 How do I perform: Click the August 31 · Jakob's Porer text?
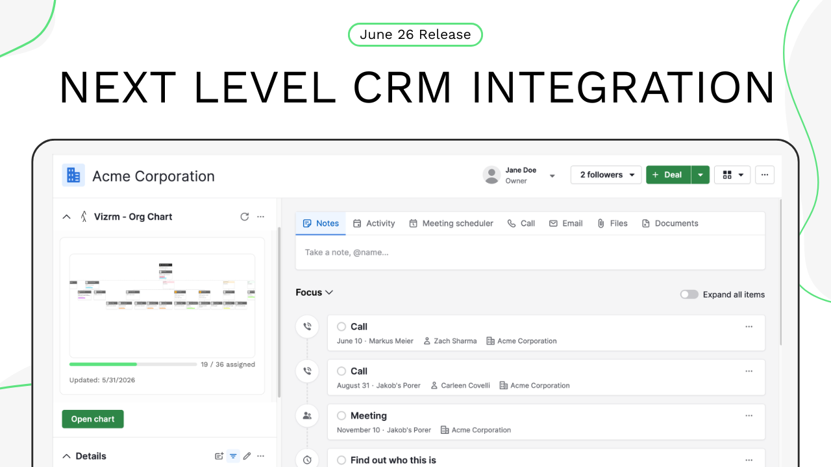(x=378, y=385)
